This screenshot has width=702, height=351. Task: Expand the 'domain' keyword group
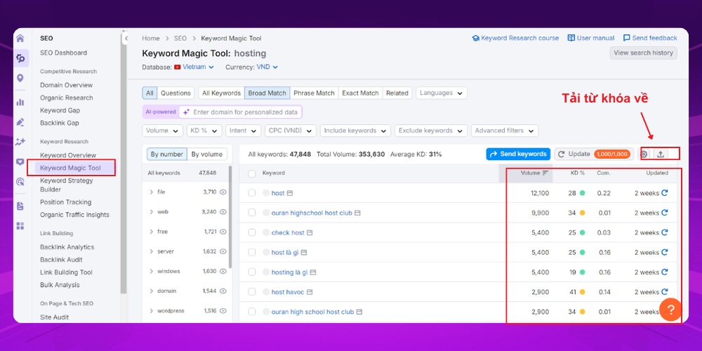point(152,291)
